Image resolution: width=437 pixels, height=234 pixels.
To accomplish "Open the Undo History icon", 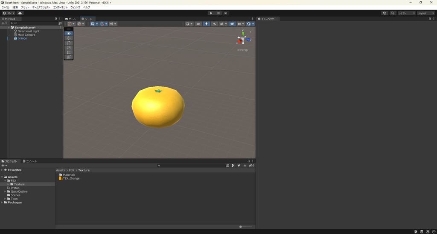I will (385, 13).
